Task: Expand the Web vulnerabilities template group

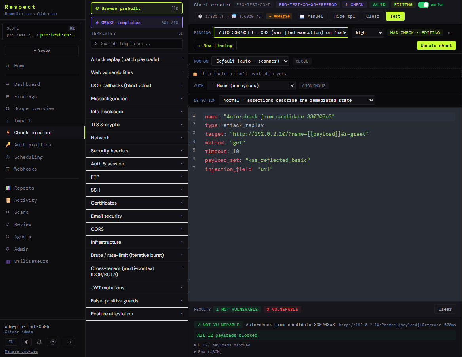Action: [137, 72]
